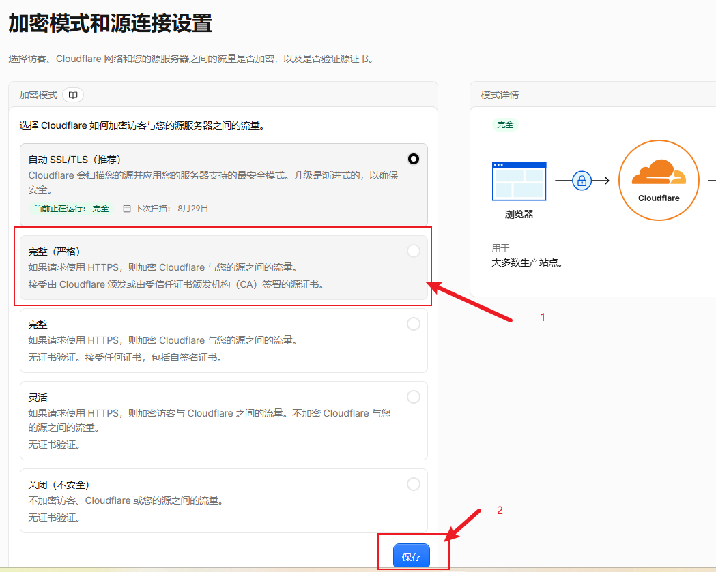716x572 pixels.
Task: Click the padlock icon in mode diagram
Action: click(582, 181)
